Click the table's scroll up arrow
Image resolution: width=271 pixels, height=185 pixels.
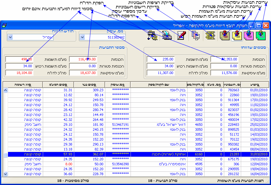pos(6,90)
